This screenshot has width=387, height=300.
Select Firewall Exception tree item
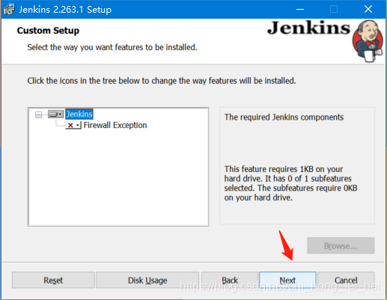(115, 125)
